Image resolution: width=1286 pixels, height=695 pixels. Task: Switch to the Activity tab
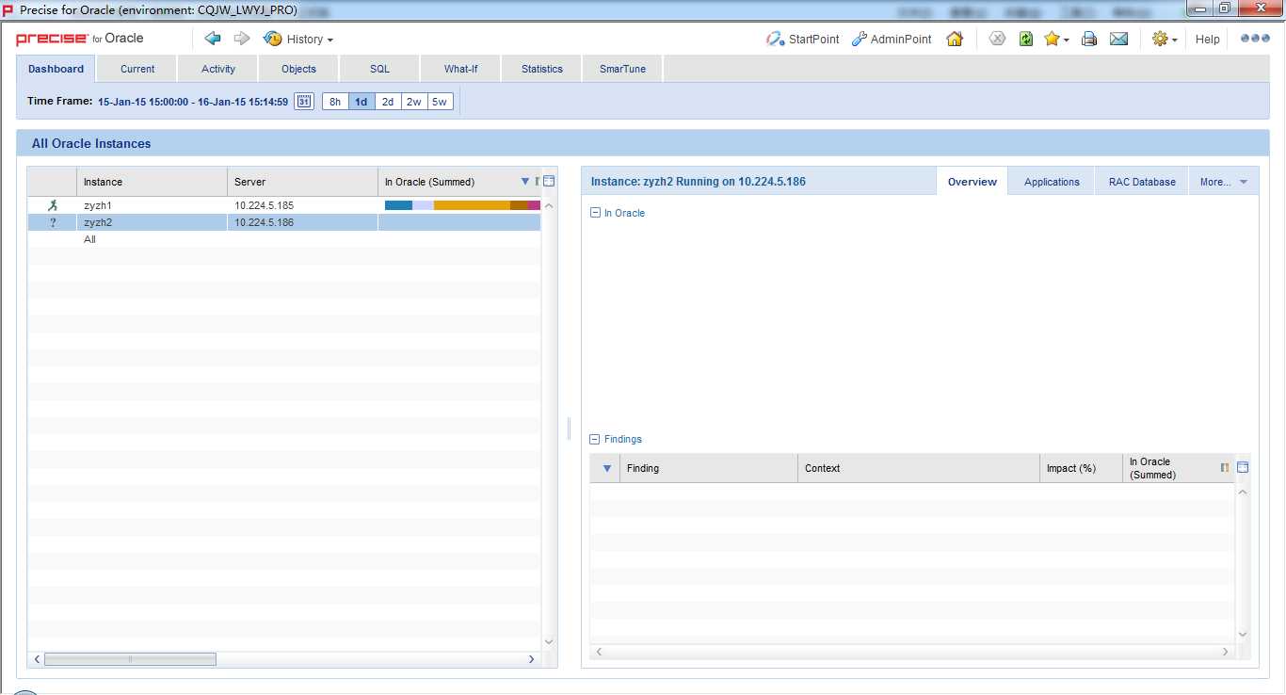[x=218, y=69]
